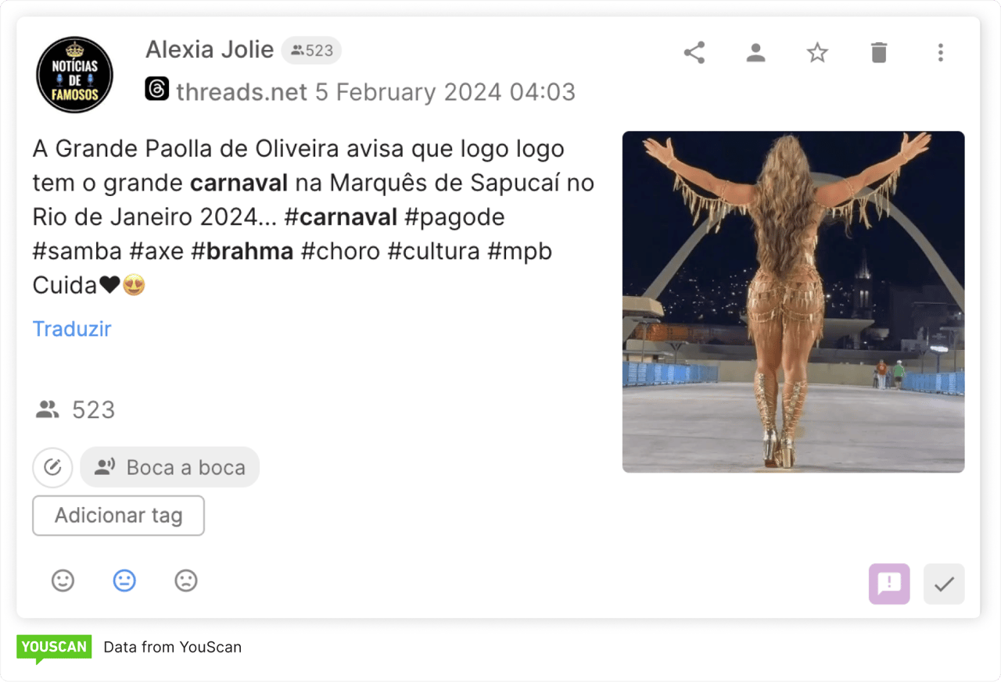Set sentiment to neutral face
Viewport: 1001px width, 682px height.
124,580
